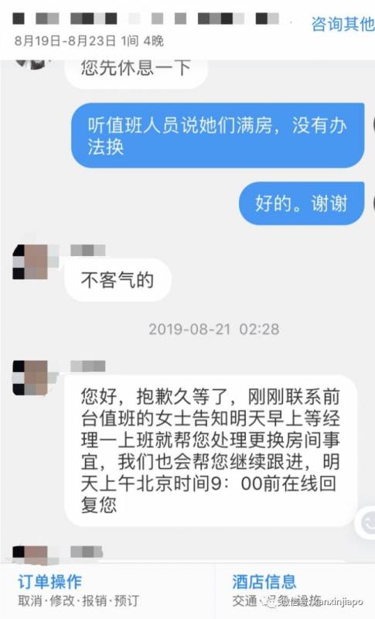The image size is (375, 619).
Task: Tap the agent avatar beside the long apology message
Action: 31,378
